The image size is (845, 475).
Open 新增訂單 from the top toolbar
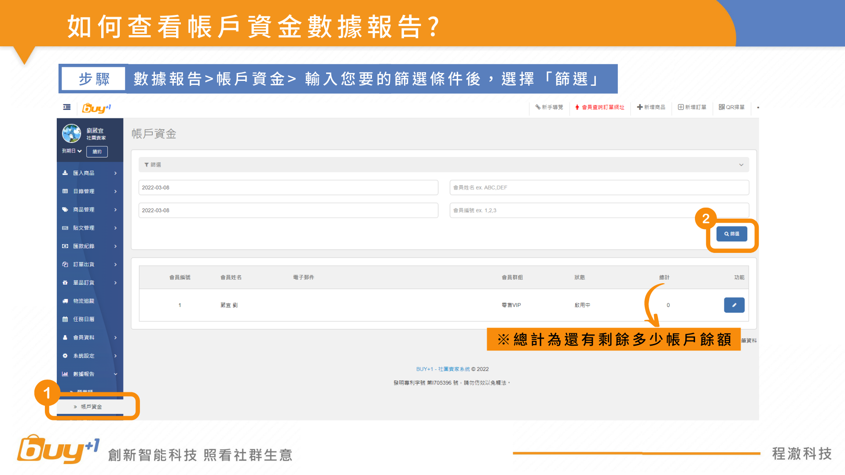tap(692, 107)
